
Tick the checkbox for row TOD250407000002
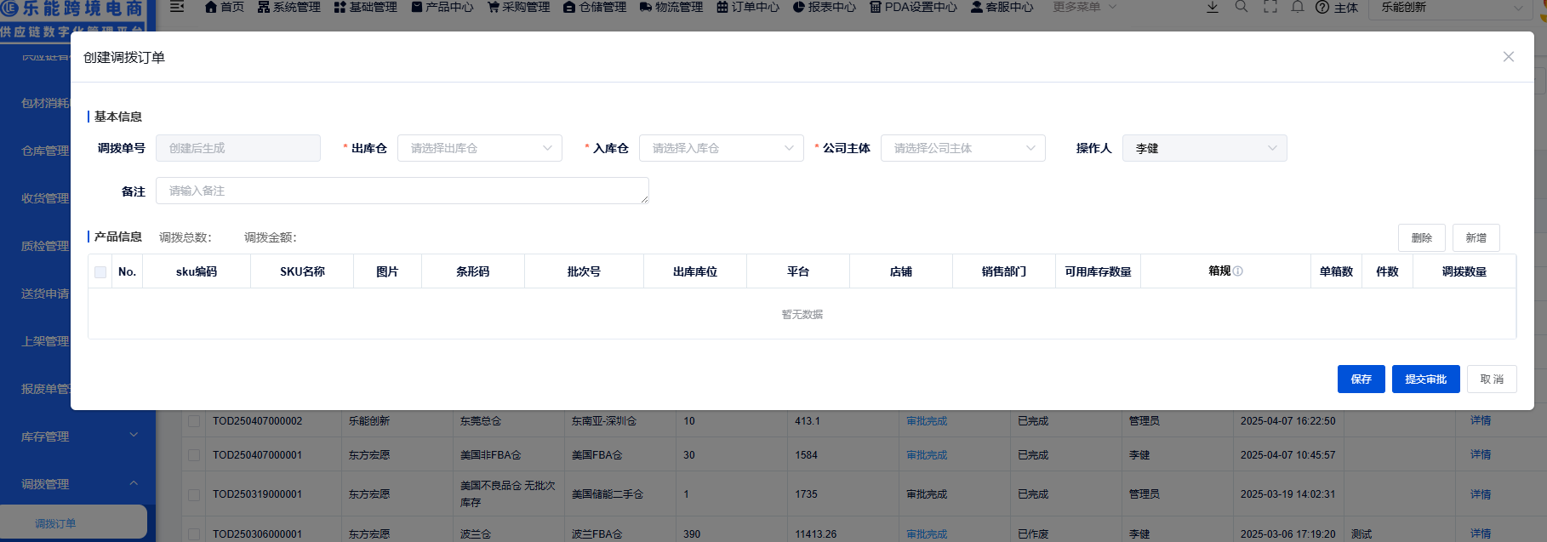tap(194, 421)
